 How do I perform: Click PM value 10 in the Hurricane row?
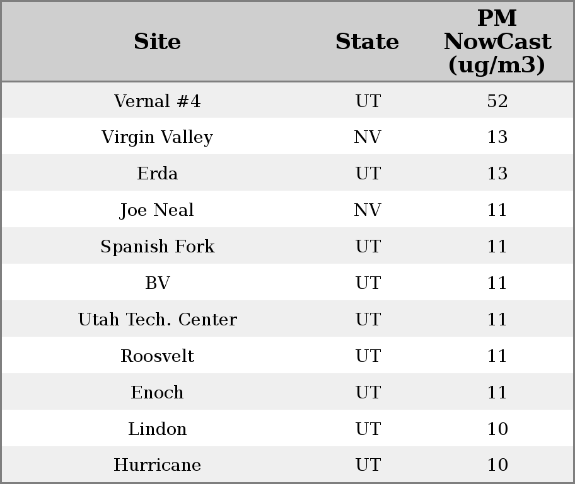point(497,465)
